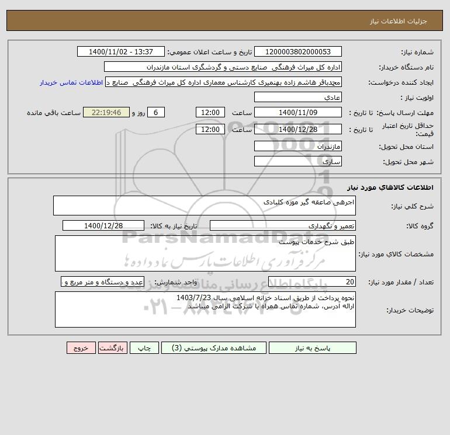Click the general description text area

point(205,206)
